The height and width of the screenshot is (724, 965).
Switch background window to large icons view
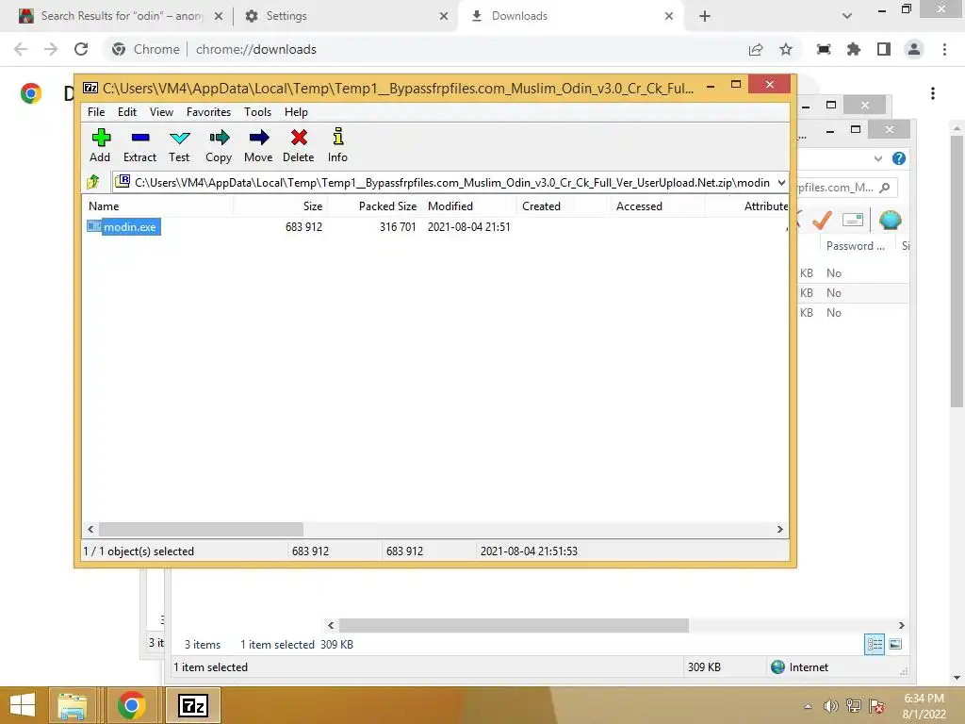[895, 644]
